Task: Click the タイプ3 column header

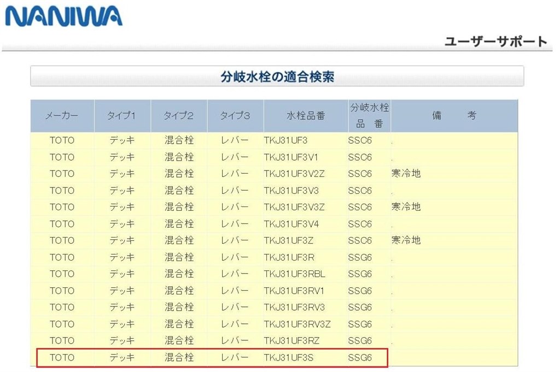Action: (235, 116)
